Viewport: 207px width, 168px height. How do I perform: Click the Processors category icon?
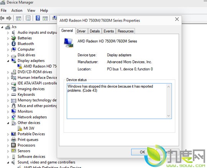[x=13, y=145]
